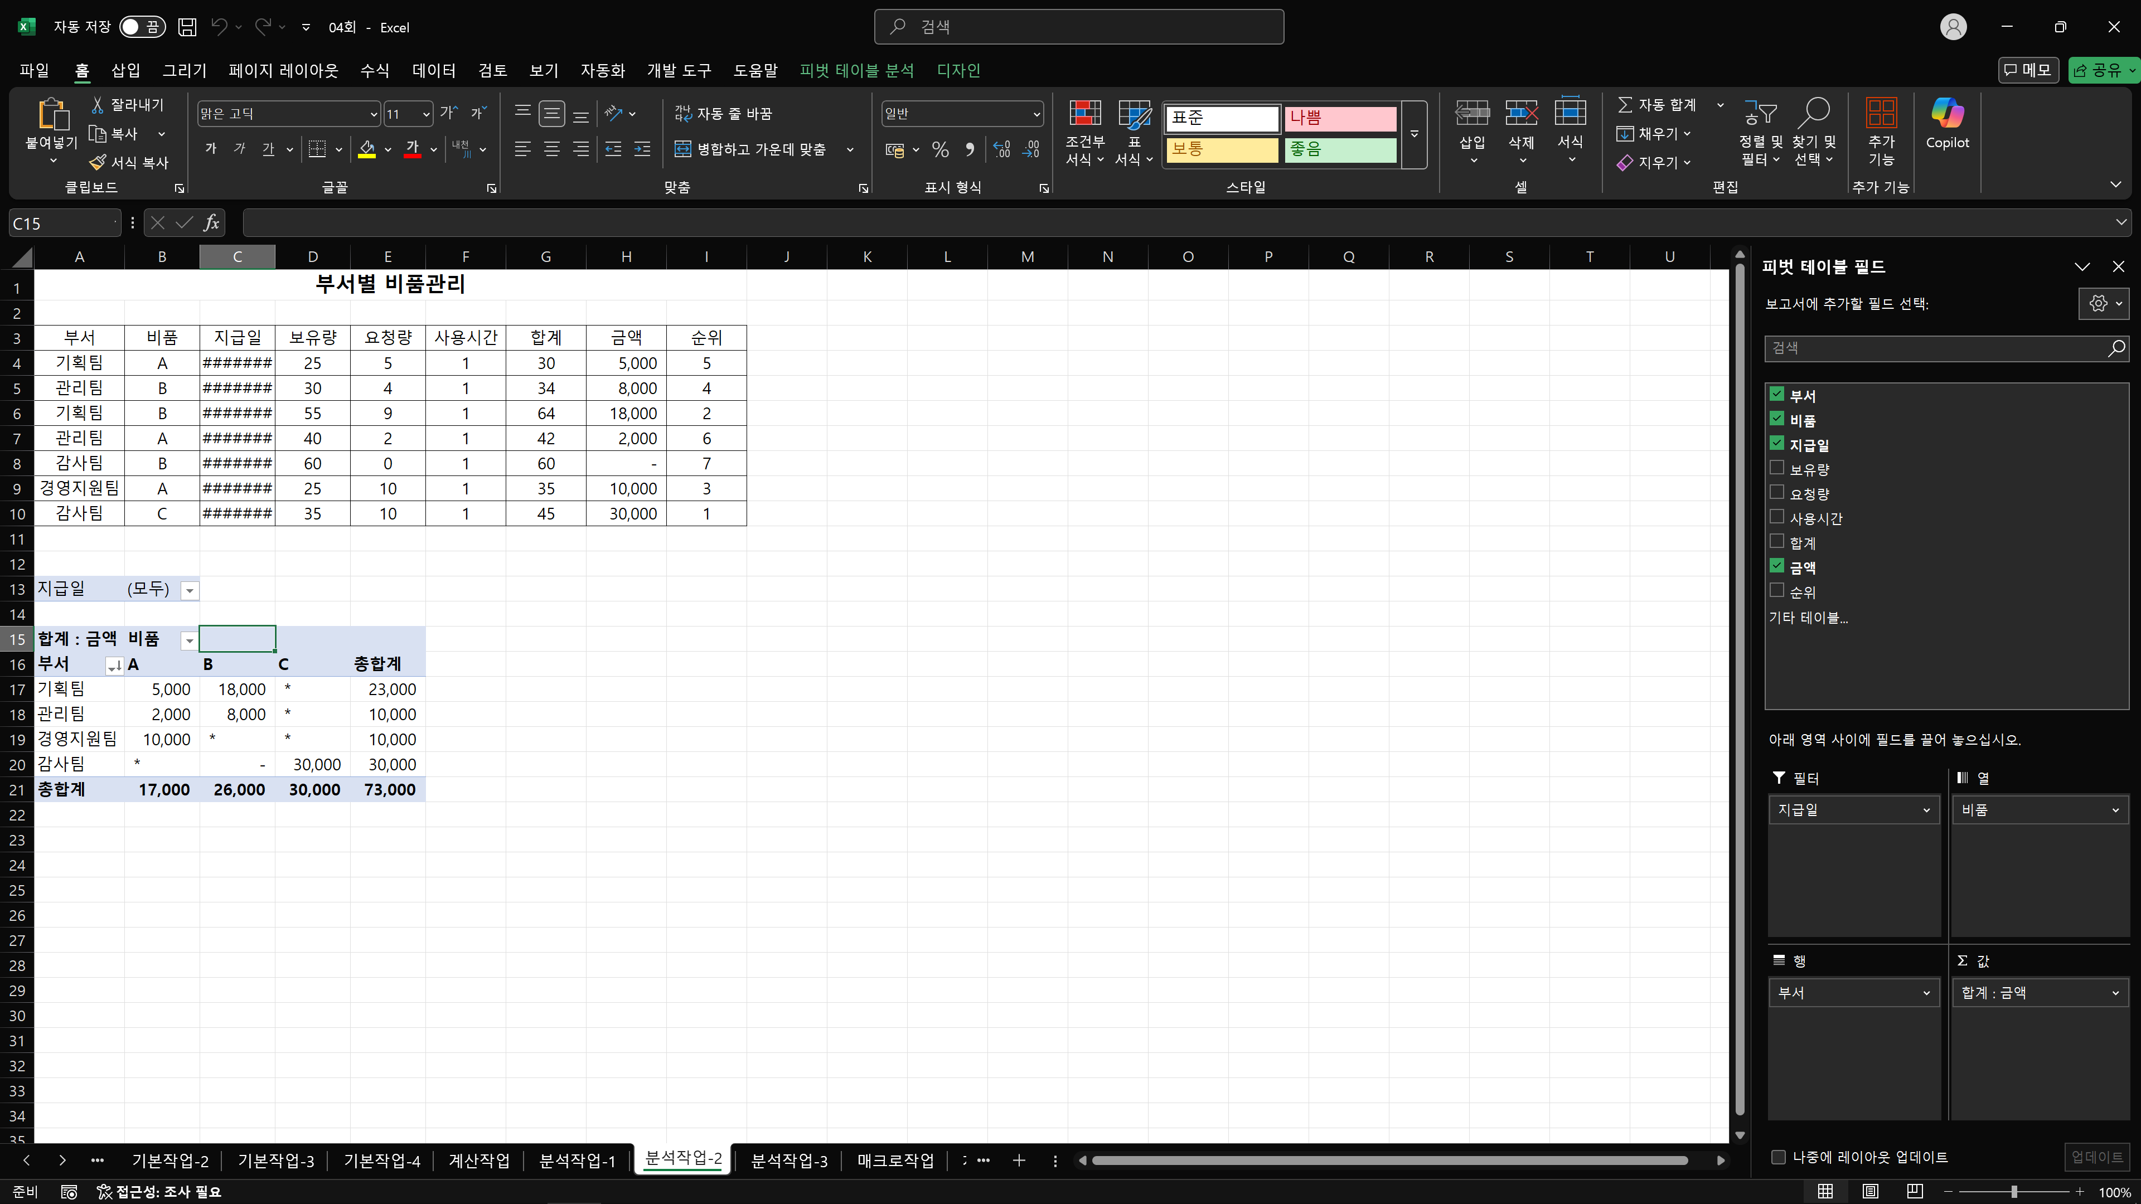Click the Percent style icon
Screen dimensions: 2141x1204
coord(940,149)
